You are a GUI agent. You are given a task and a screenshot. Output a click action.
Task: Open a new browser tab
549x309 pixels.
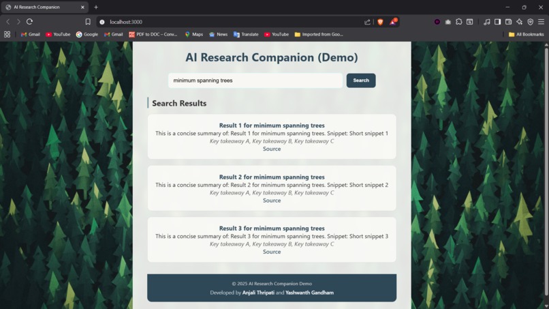point(96,7)
